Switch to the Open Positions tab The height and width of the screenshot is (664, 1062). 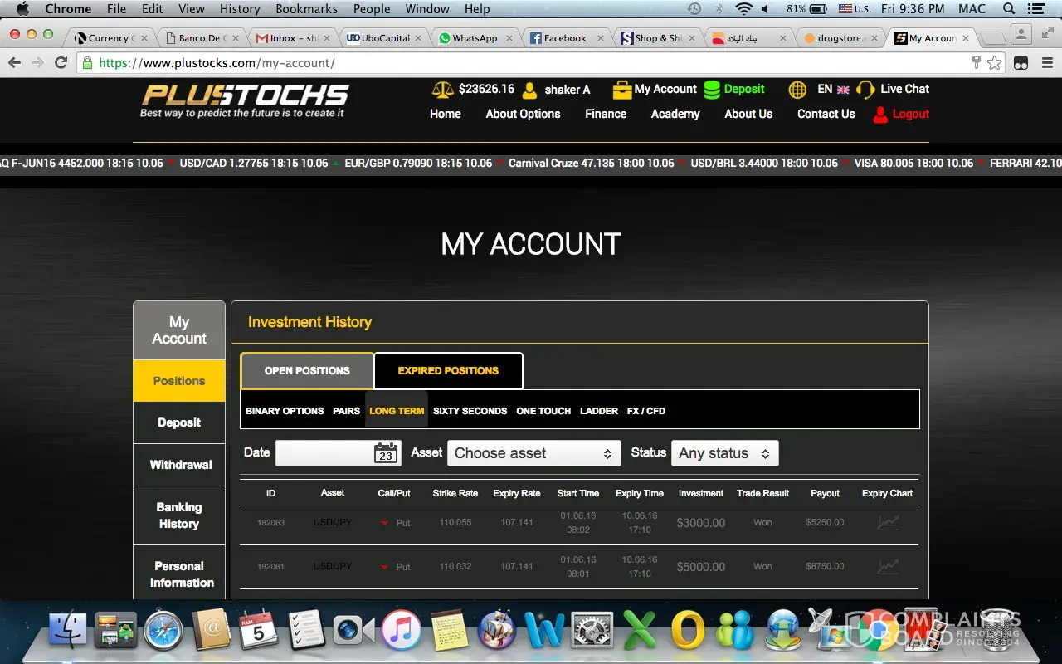307,371
